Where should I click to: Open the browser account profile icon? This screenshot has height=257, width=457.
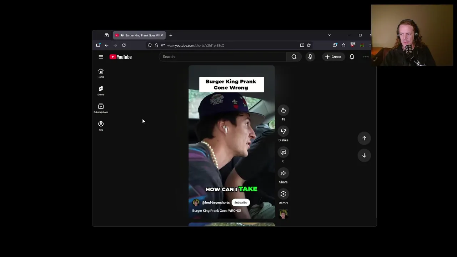(x=335, y=45)
